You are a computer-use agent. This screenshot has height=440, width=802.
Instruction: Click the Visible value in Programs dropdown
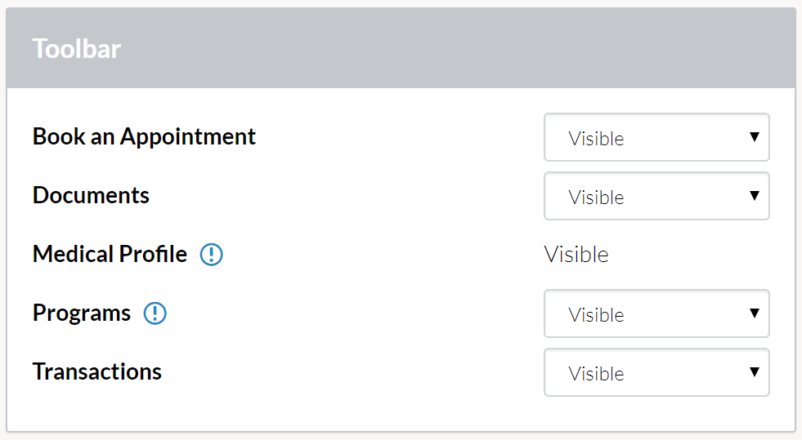tap(596, 315)
